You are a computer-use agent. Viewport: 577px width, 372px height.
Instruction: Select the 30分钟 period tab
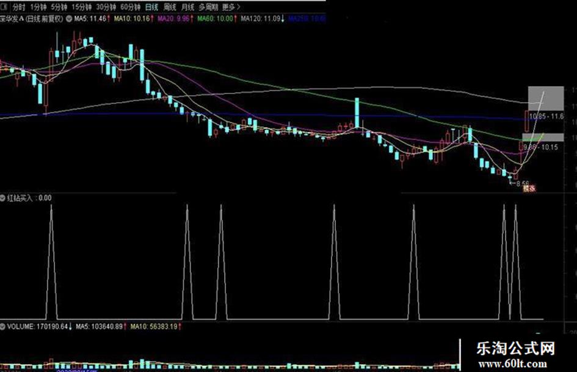(x=106, y=7)
